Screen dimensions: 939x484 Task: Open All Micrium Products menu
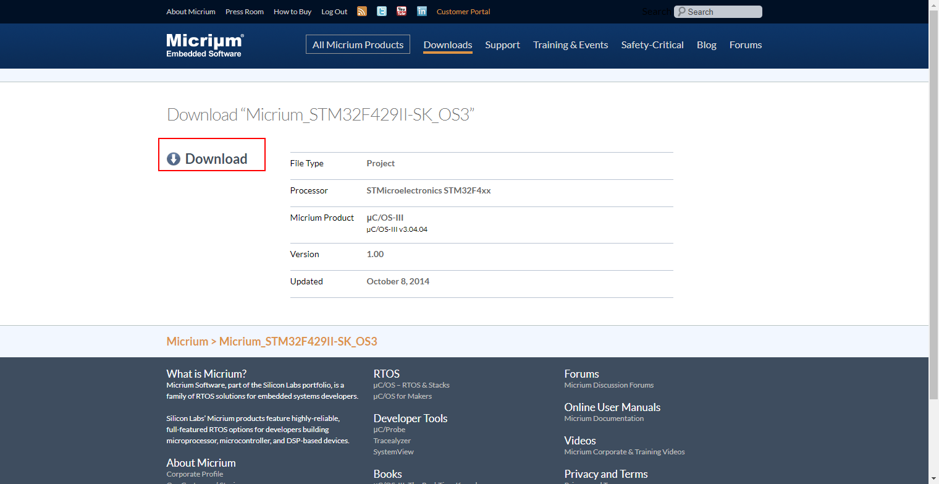(358, 45)
